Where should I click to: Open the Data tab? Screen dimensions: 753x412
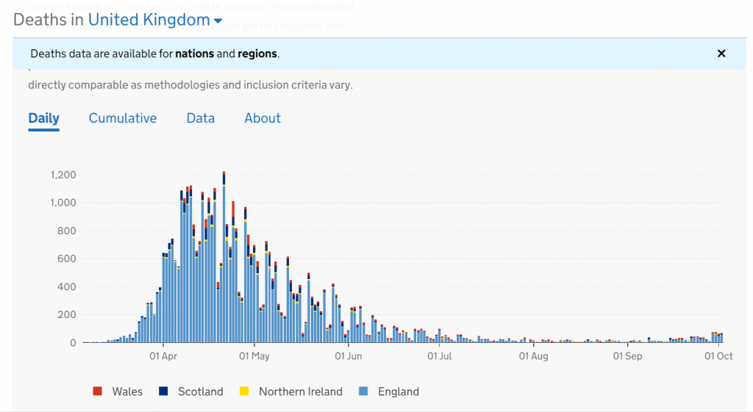pyautogui.click(x=201, y=118)
